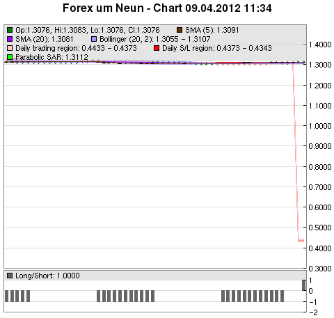
Task: Click the bright green Parabolic SAR swatch
Action: 10,57
